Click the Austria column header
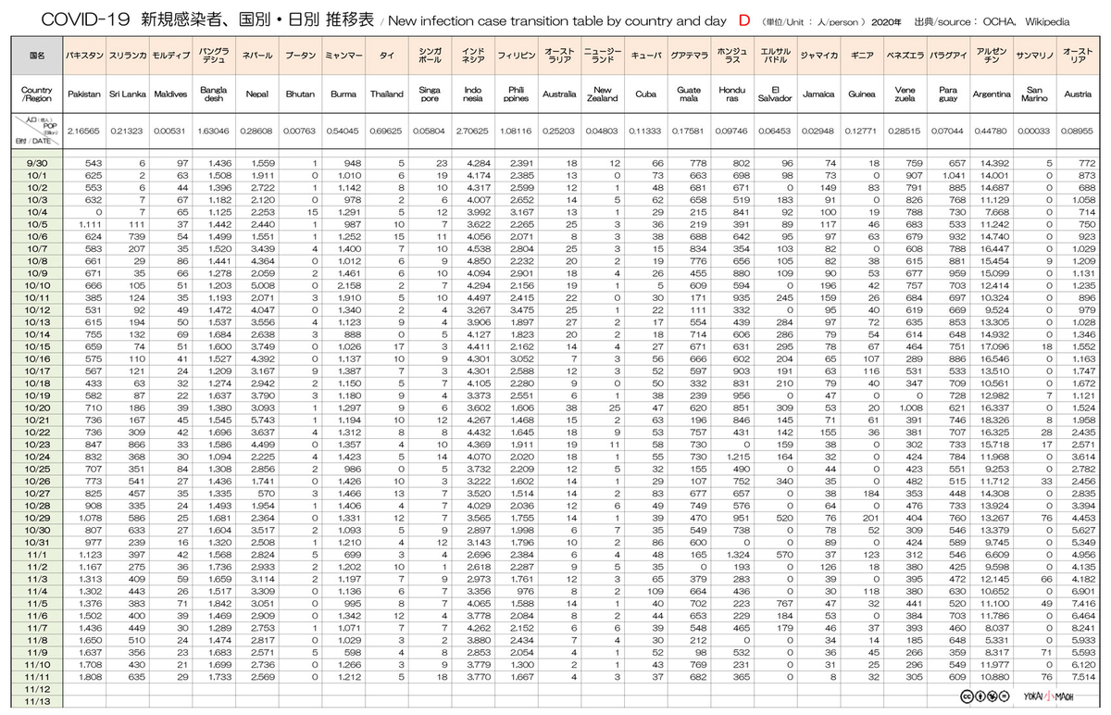Screen dimensions: 1111x715 tap(1078, 94)
